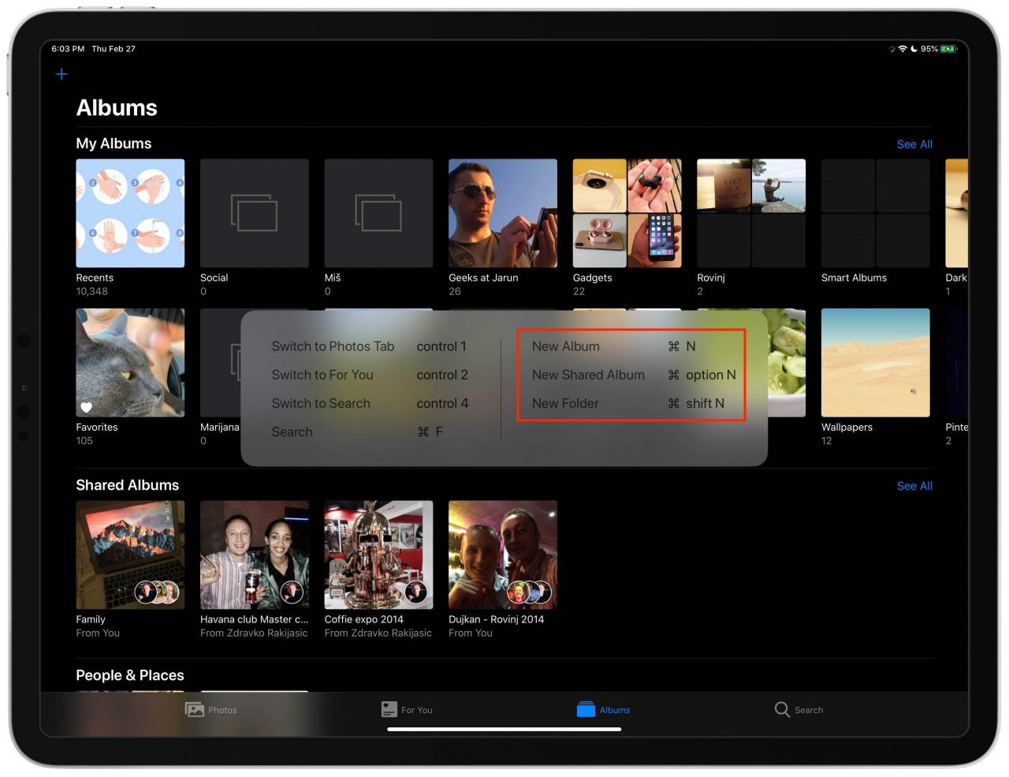Open the Search tab
This screenshot has height=777, width=1009.
[x=799, y=710]
